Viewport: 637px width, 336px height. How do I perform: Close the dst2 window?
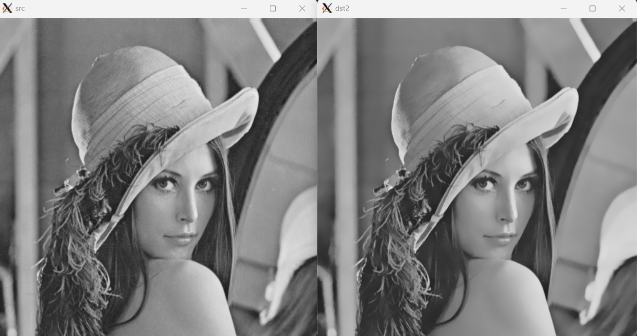click(622, 8)
